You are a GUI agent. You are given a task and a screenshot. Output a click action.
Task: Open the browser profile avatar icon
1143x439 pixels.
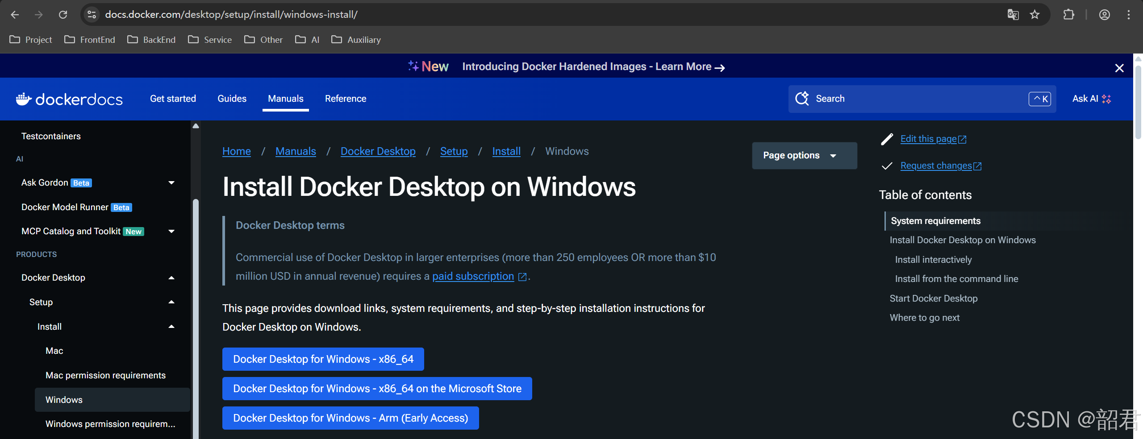click(x=1105, y=15)
